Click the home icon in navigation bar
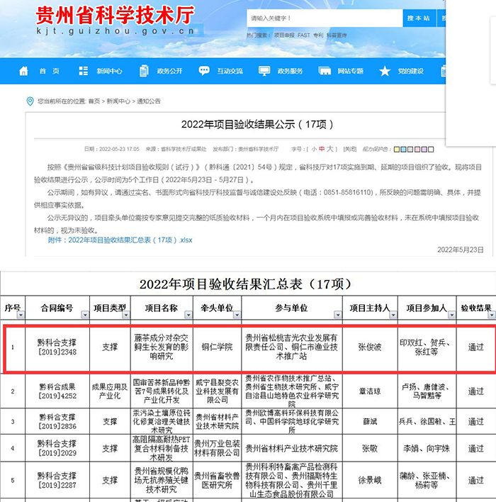The height and width of the screenshot is (502, 496). click(x=23, y=71)
